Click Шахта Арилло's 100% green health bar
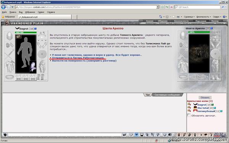The image size is (229, 143). 199,32
